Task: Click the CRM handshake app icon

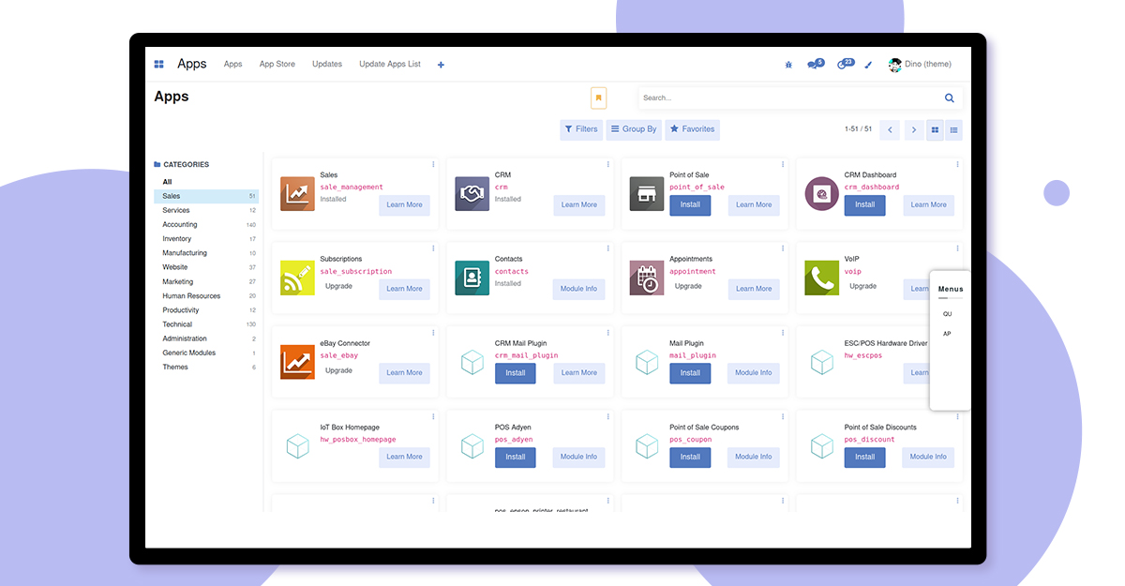Action: [472, 194]
